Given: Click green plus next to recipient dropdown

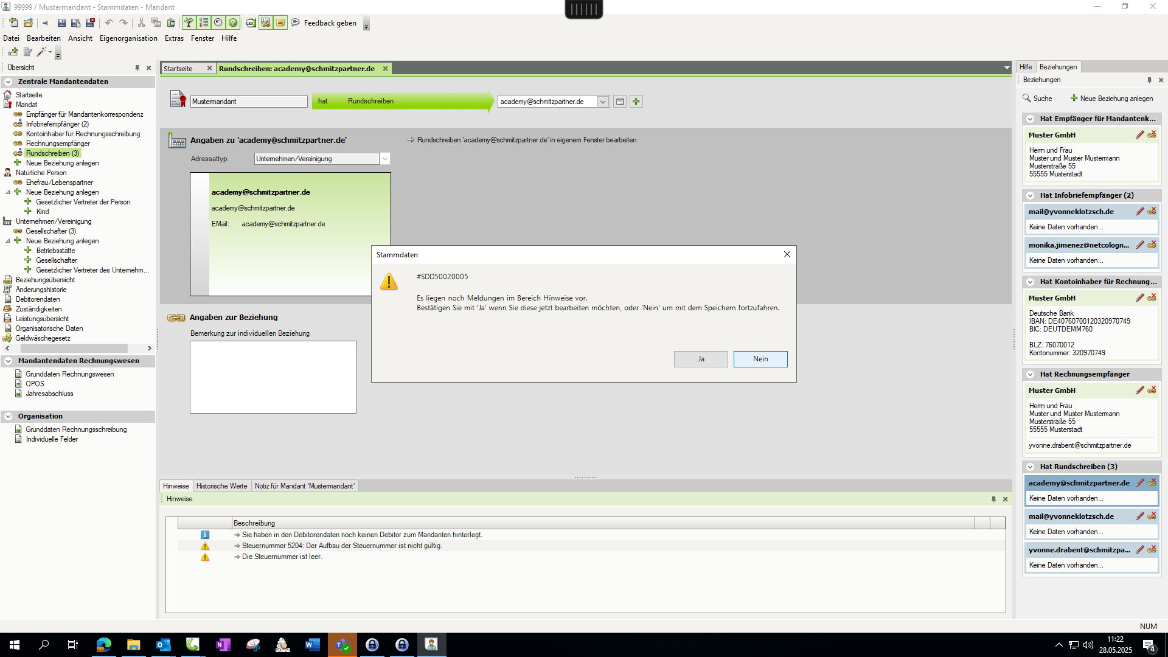Looking at the screenshot, I should (x=636, y=102).
